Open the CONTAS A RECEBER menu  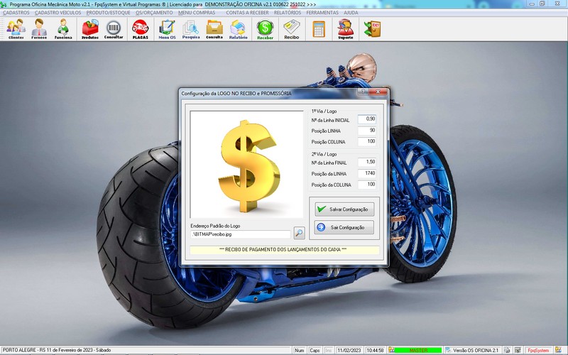tap(247, 13)
